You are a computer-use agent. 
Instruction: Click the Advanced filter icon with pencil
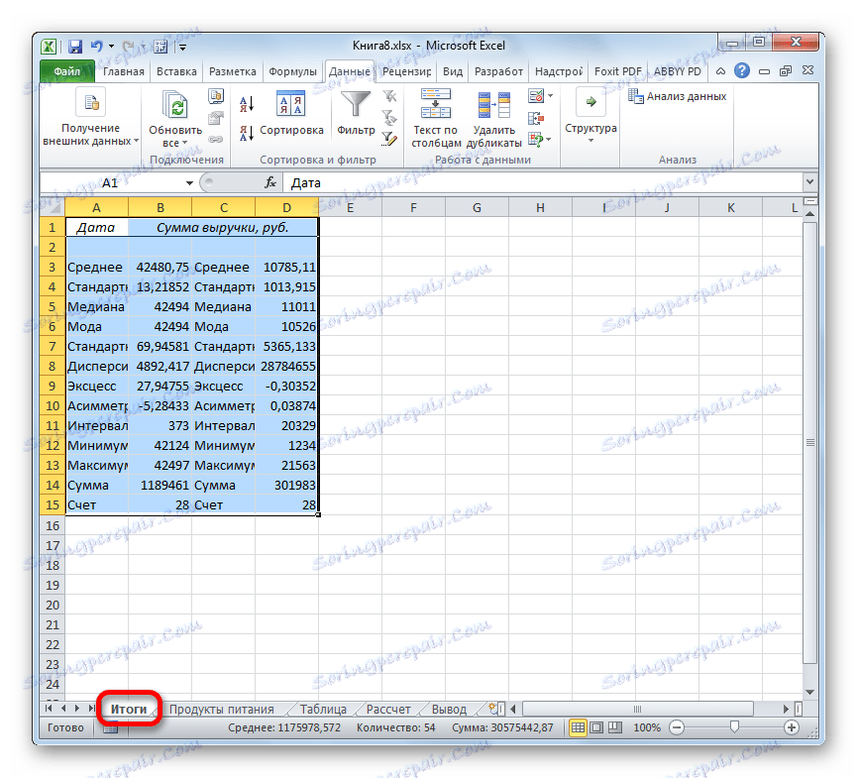tap(389, 139)
